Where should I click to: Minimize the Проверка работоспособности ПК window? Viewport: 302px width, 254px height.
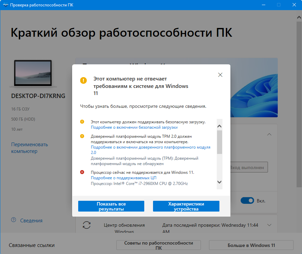264,5
